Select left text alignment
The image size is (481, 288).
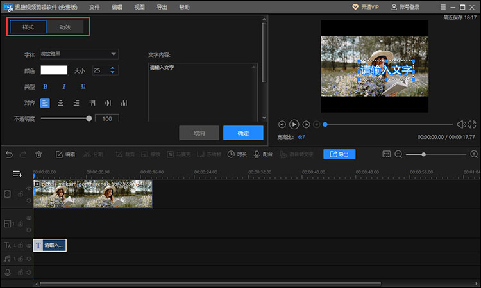coord(45,103)
